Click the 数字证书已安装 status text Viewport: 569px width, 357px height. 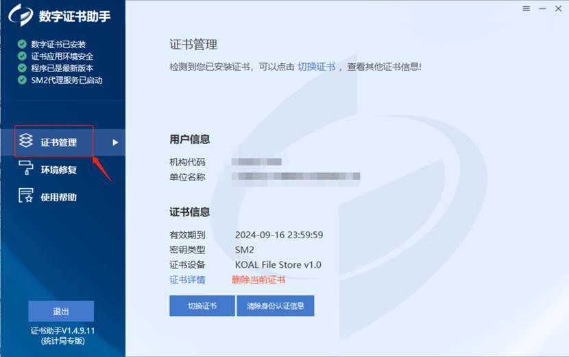pos(58,45)
